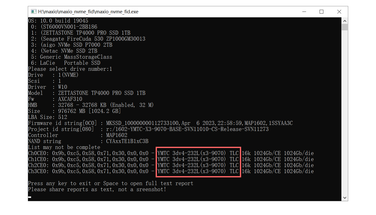376x215 pixels.
Task: Click the NAND string value "CYAxxTE1B1xC3B"
Action: [127, 141]
